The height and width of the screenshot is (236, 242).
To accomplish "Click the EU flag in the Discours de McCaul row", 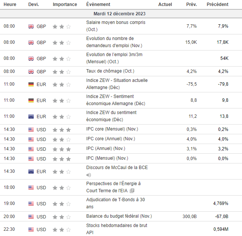I will coord(31,171).
